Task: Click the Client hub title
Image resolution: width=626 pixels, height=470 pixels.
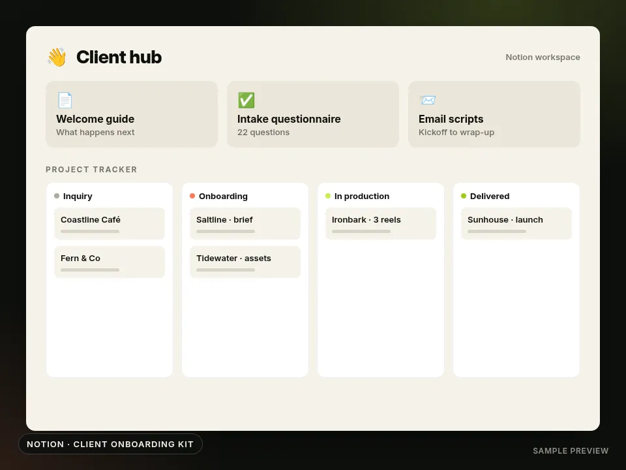Action: click(119, 57)
